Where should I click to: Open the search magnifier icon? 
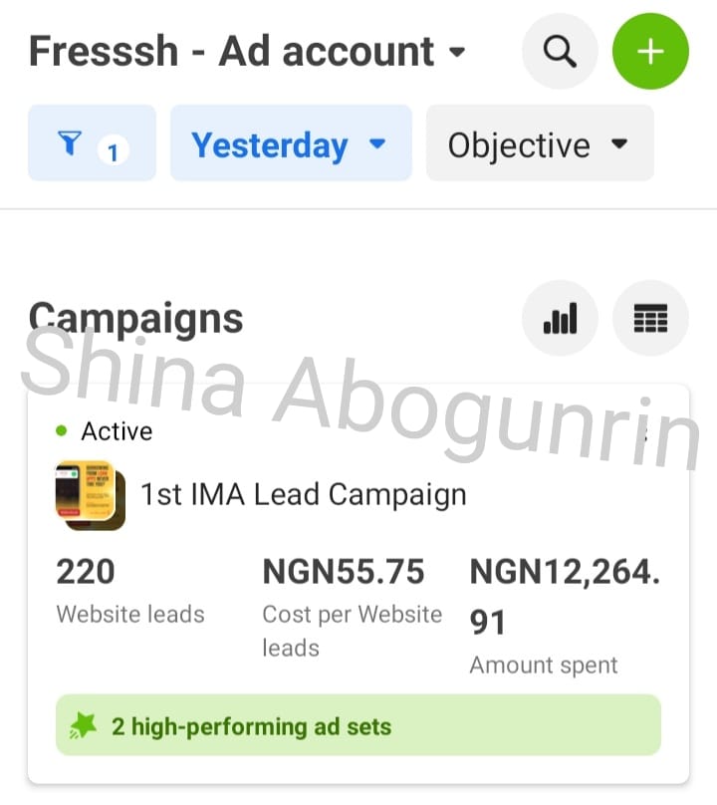560,52
